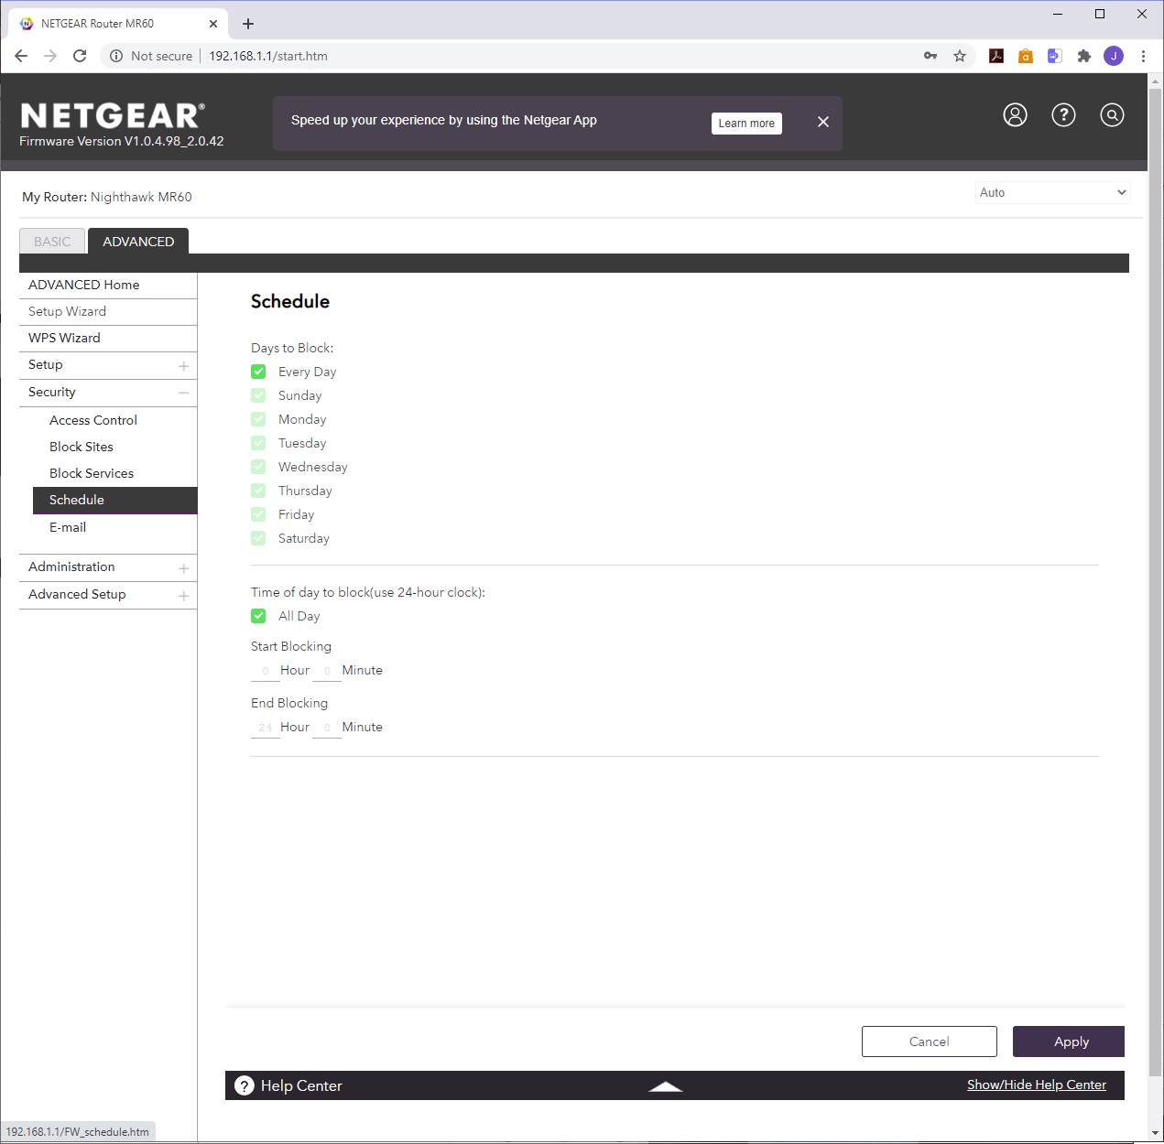The image size is (1164, 1144).
Task: Open the browser extensions puzzle icon
Action: point(1084,56)
